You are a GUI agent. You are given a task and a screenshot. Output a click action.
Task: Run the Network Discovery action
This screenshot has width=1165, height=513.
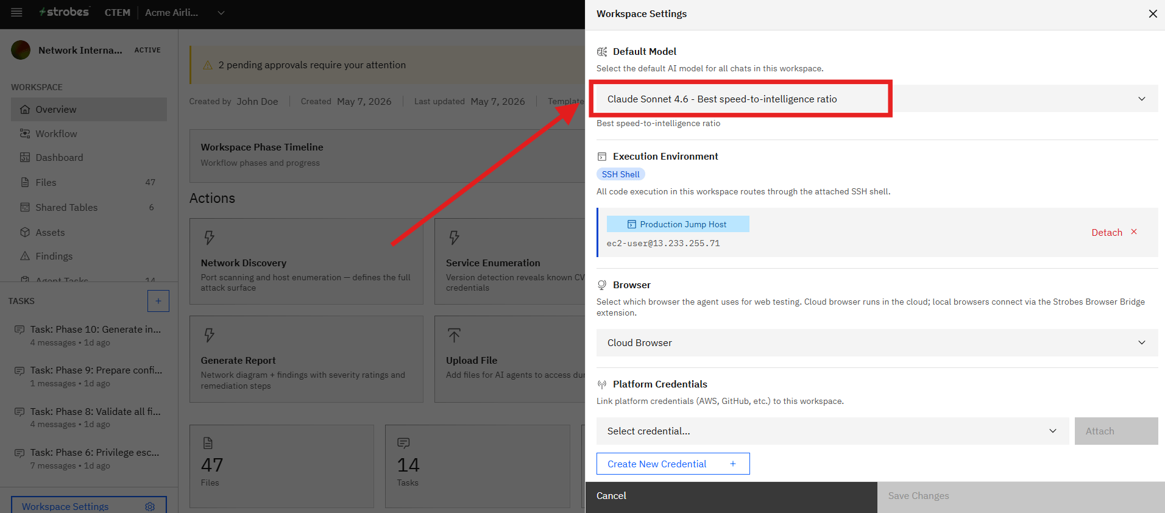click(x=306, y=261)
